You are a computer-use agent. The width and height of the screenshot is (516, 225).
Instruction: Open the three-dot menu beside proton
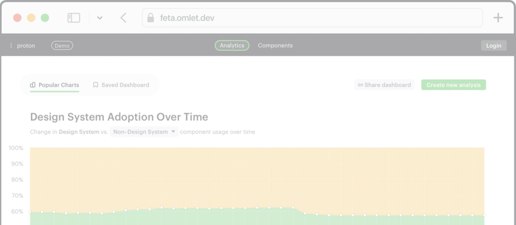11,45
